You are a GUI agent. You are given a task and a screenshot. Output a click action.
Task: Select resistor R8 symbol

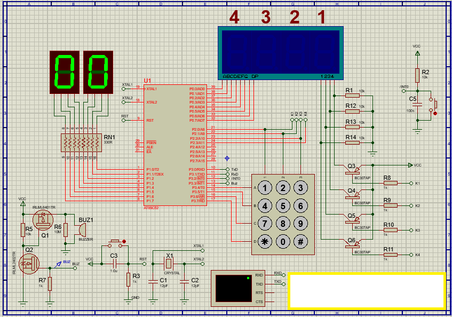click(390, 183)
